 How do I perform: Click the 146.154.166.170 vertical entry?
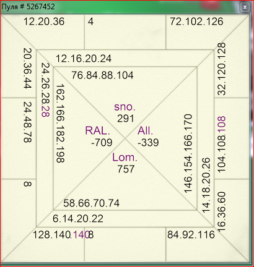pos(188,154)
